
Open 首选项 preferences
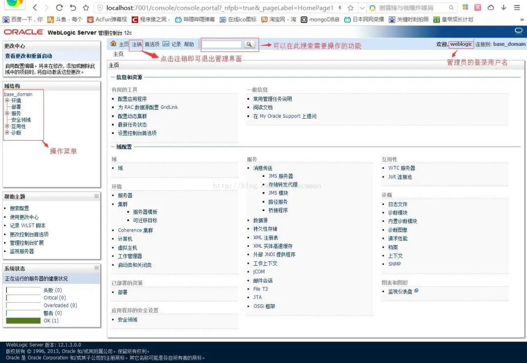(x=152, y=44)
